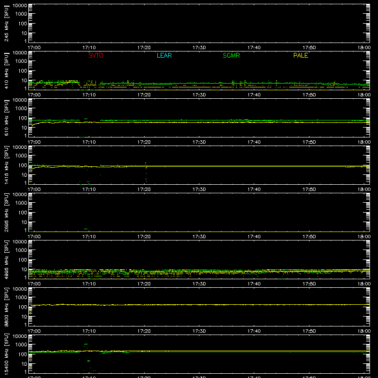The width and height of the screenshot is (378, 378).
Task: Select the 1415 MHz [SFU] axis title
Action: pos(6,165)
